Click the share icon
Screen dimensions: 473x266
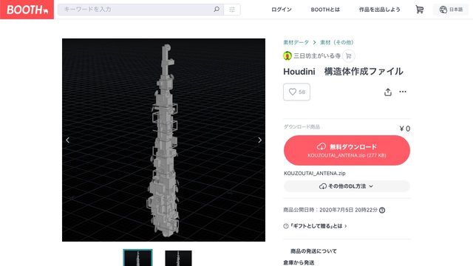(388, 92)
